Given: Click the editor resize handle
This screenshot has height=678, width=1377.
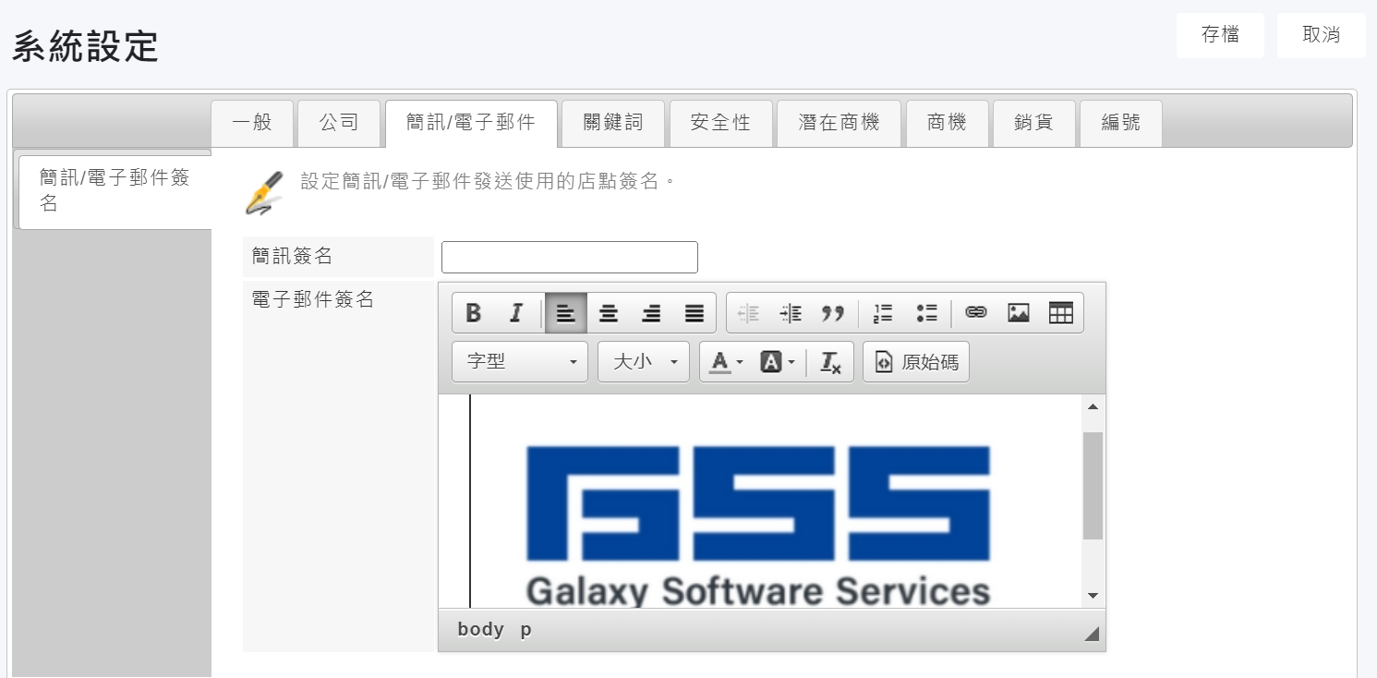Looking at the screenshot, I should point(1092,633).
